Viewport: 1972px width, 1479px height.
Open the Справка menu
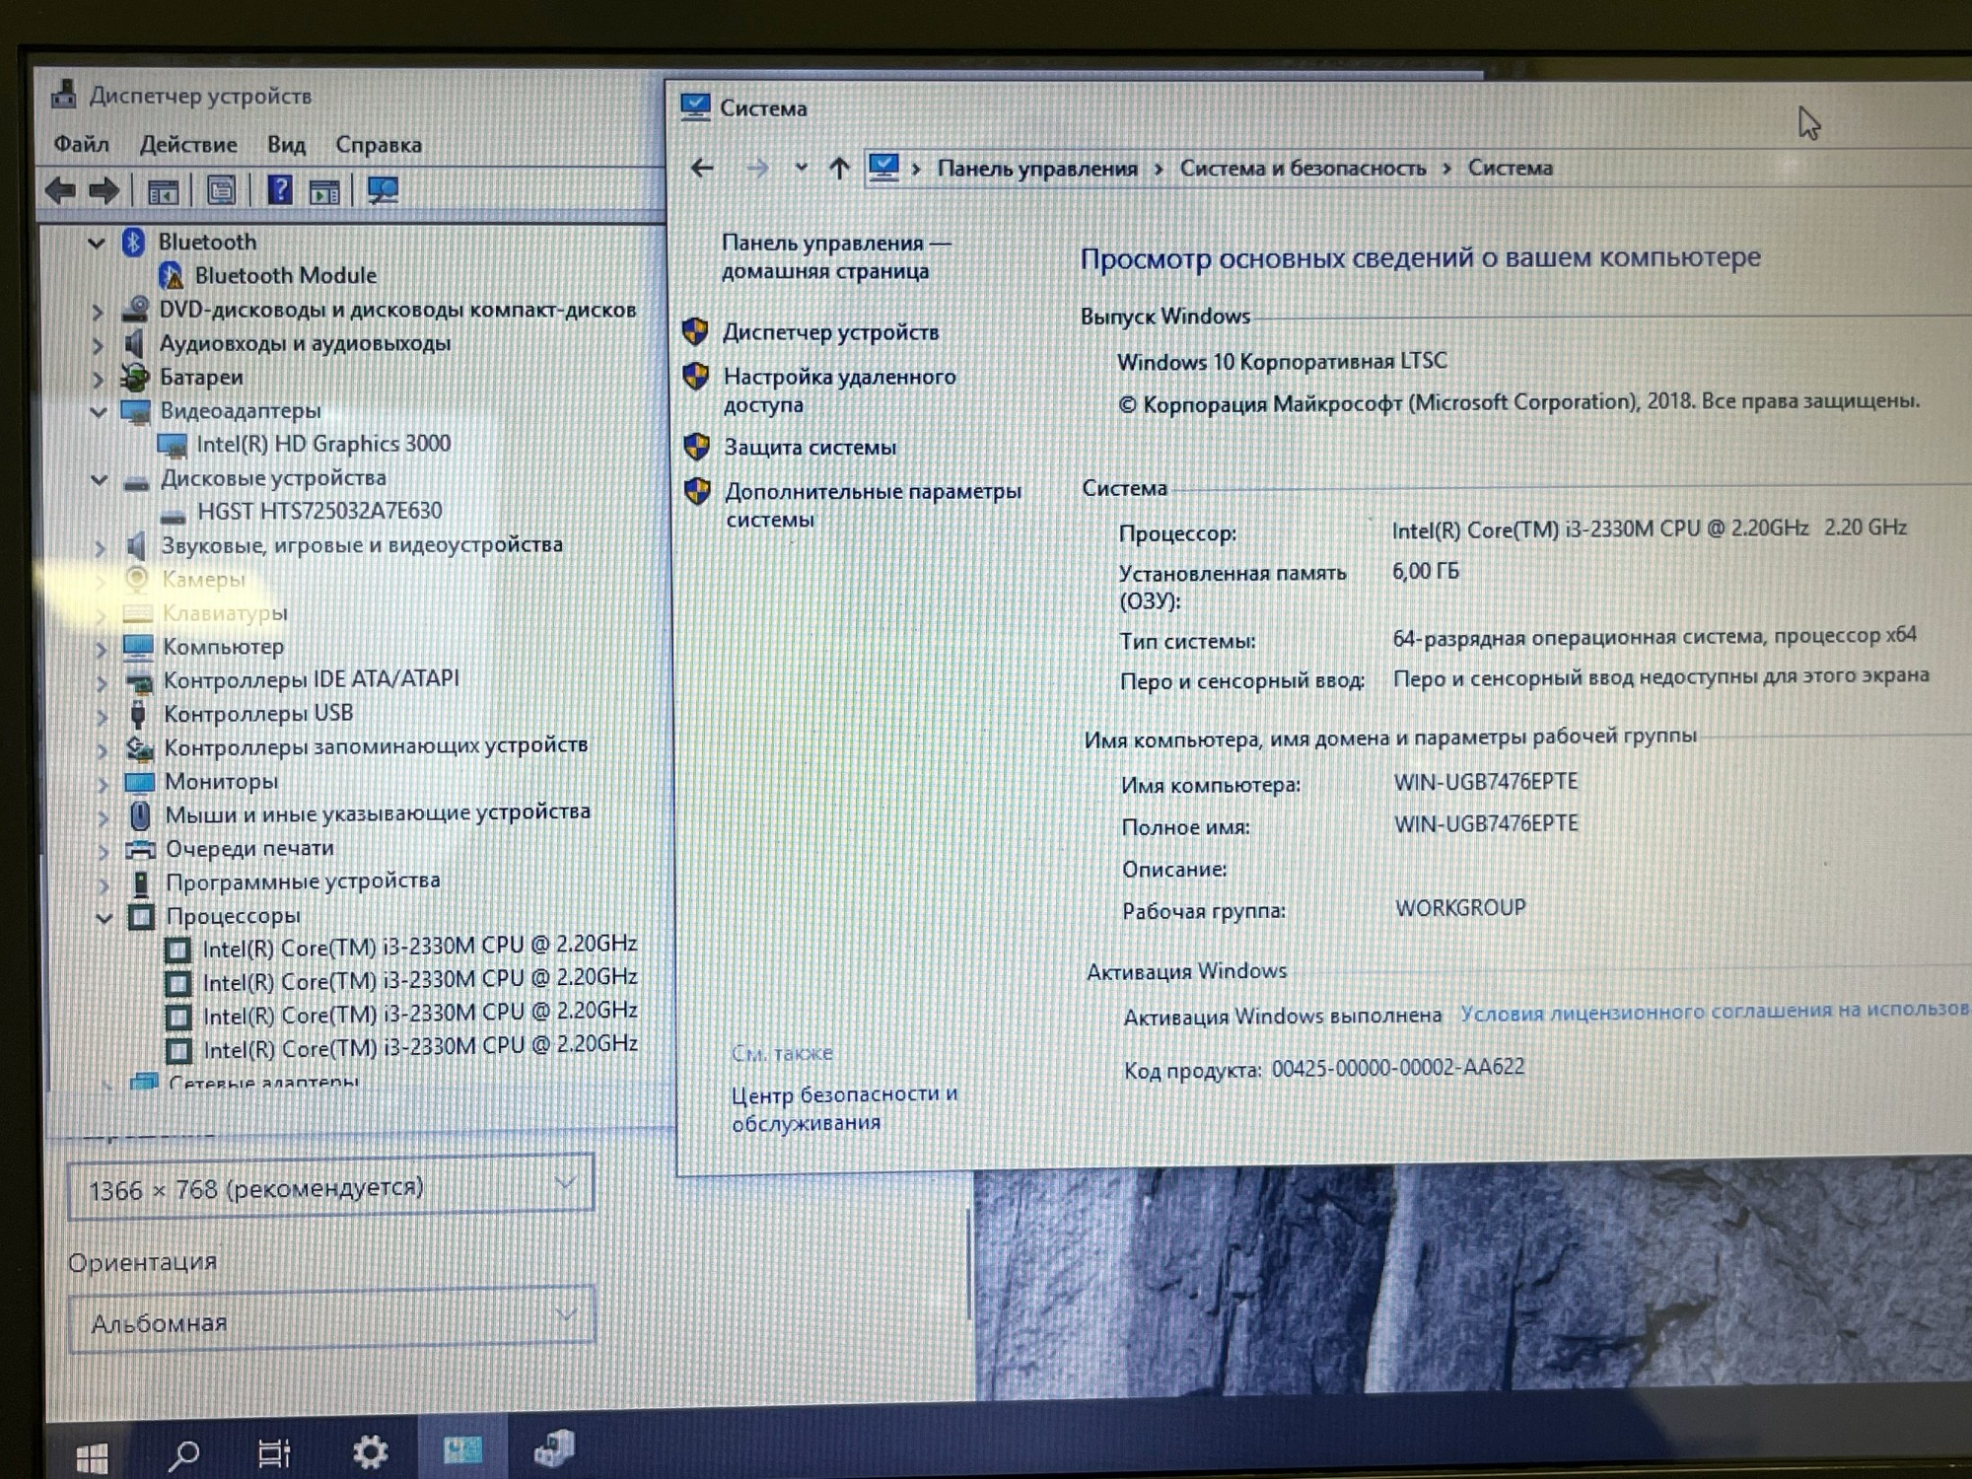379,144
